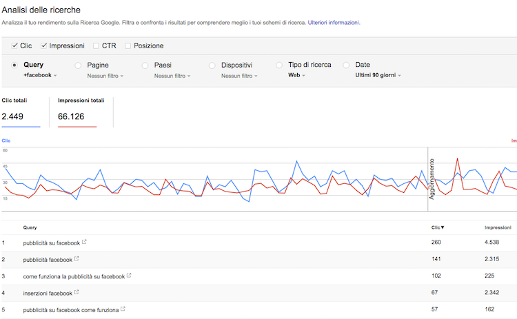The width and height of the screenshot is (517, 319).
Task: Select the Query radio button
Action: click(14, 65)
